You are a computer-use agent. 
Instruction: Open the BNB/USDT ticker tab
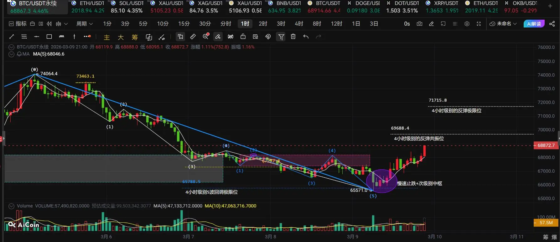[x=284, y=7]
